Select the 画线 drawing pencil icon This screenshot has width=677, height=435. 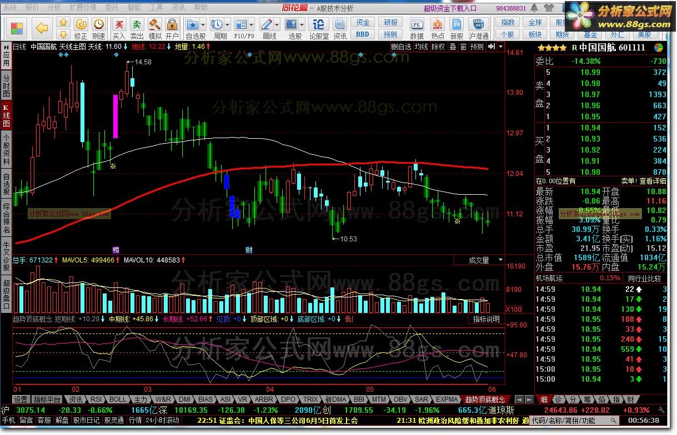click(x=266, y=24)
